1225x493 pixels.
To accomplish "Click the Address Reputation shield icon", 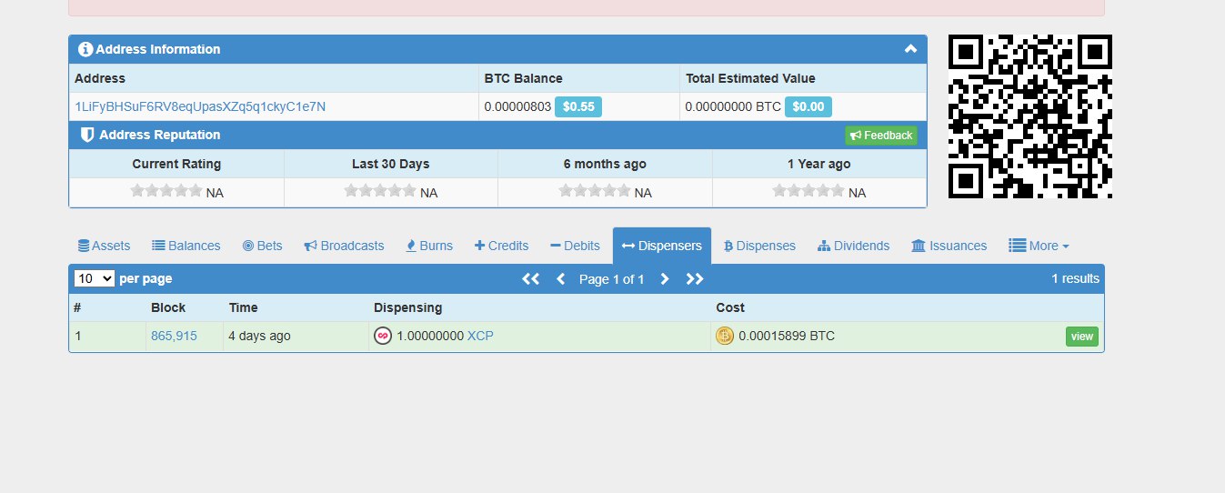I will pyautogui.click(x=87, y=136).
